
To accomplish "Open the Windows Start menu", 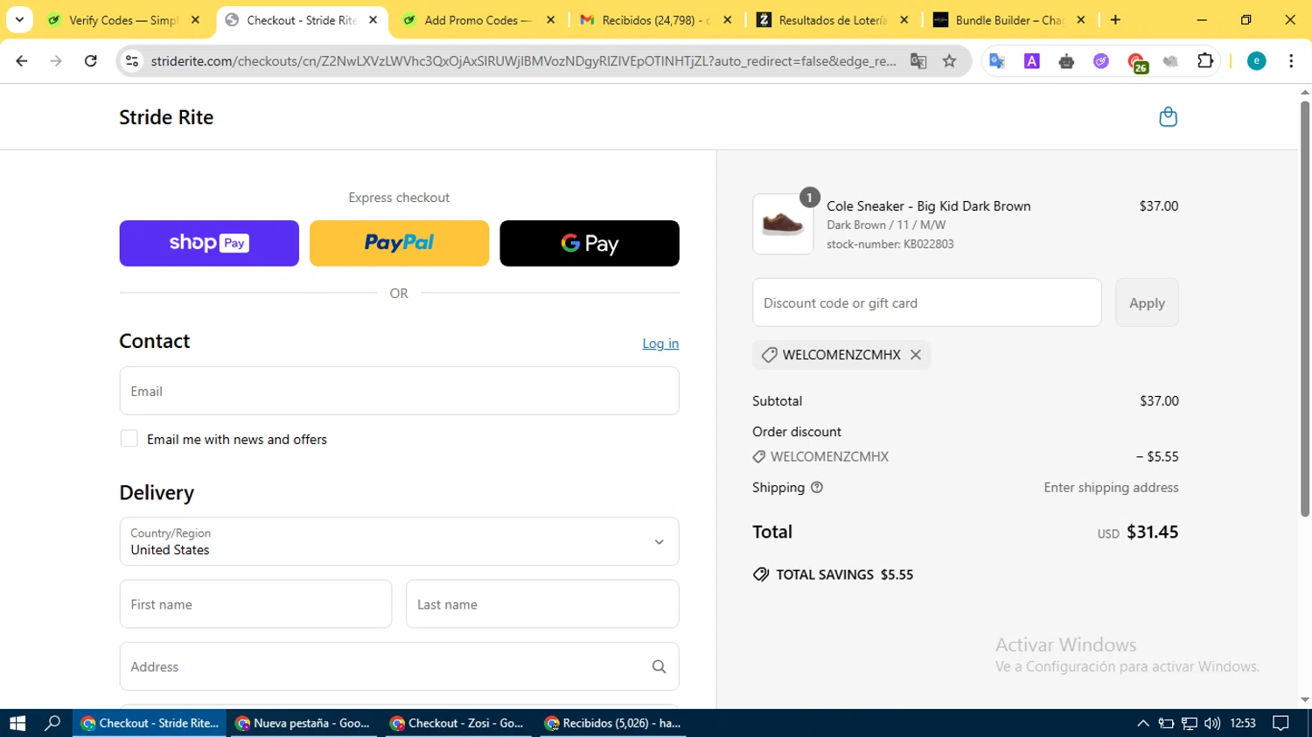I will [x=17, y=723].
